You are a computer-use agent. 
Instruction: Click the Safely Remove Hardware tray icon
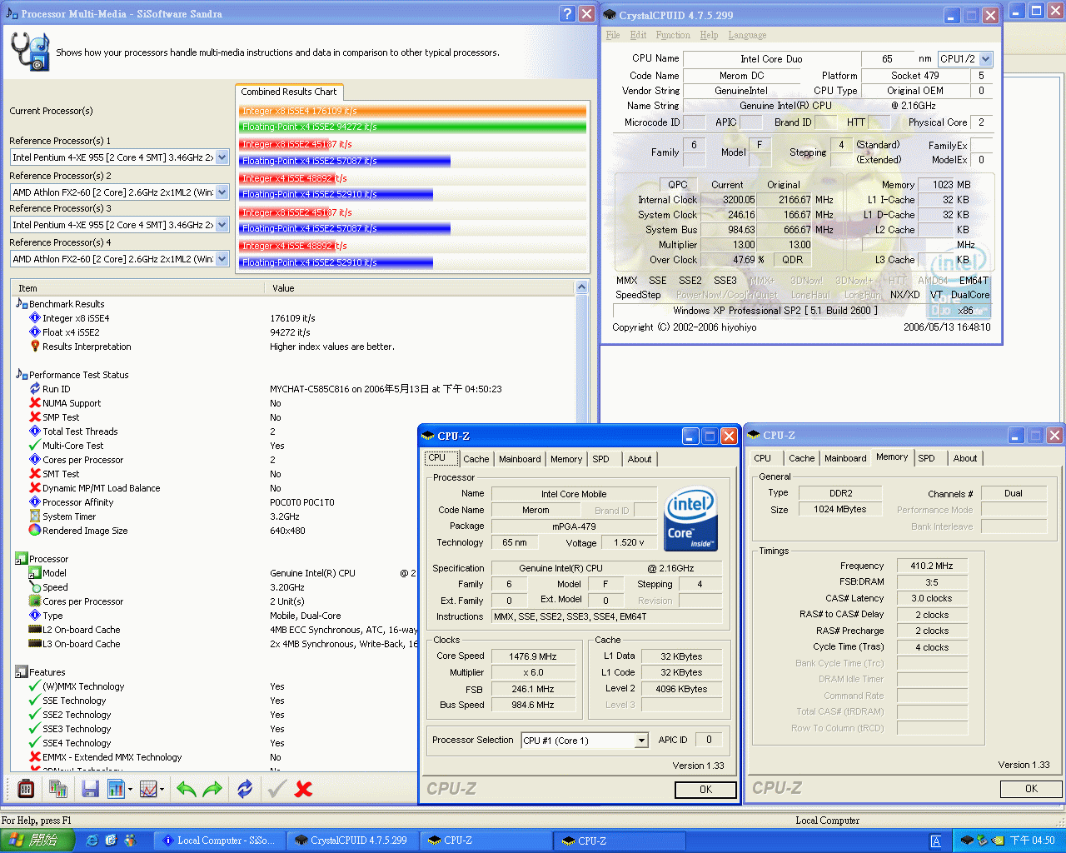(983, 841)
